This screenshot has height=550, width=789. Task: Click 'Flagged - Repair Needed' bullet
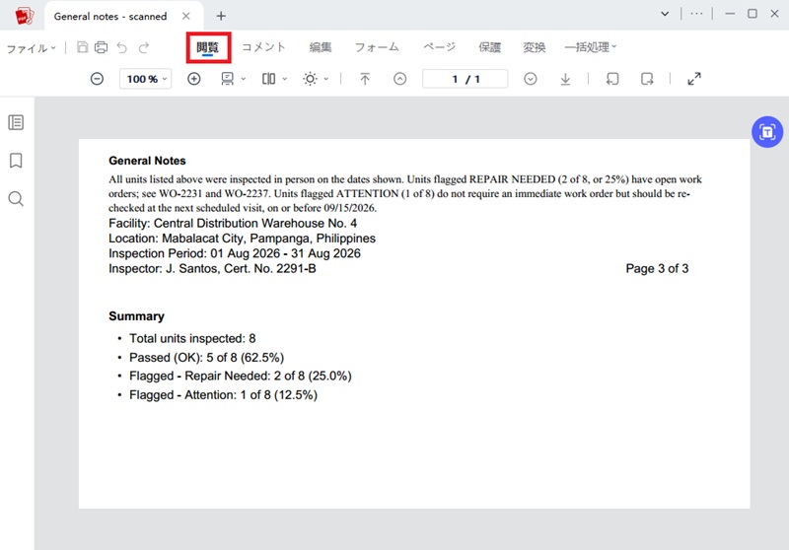pos(240,377)
